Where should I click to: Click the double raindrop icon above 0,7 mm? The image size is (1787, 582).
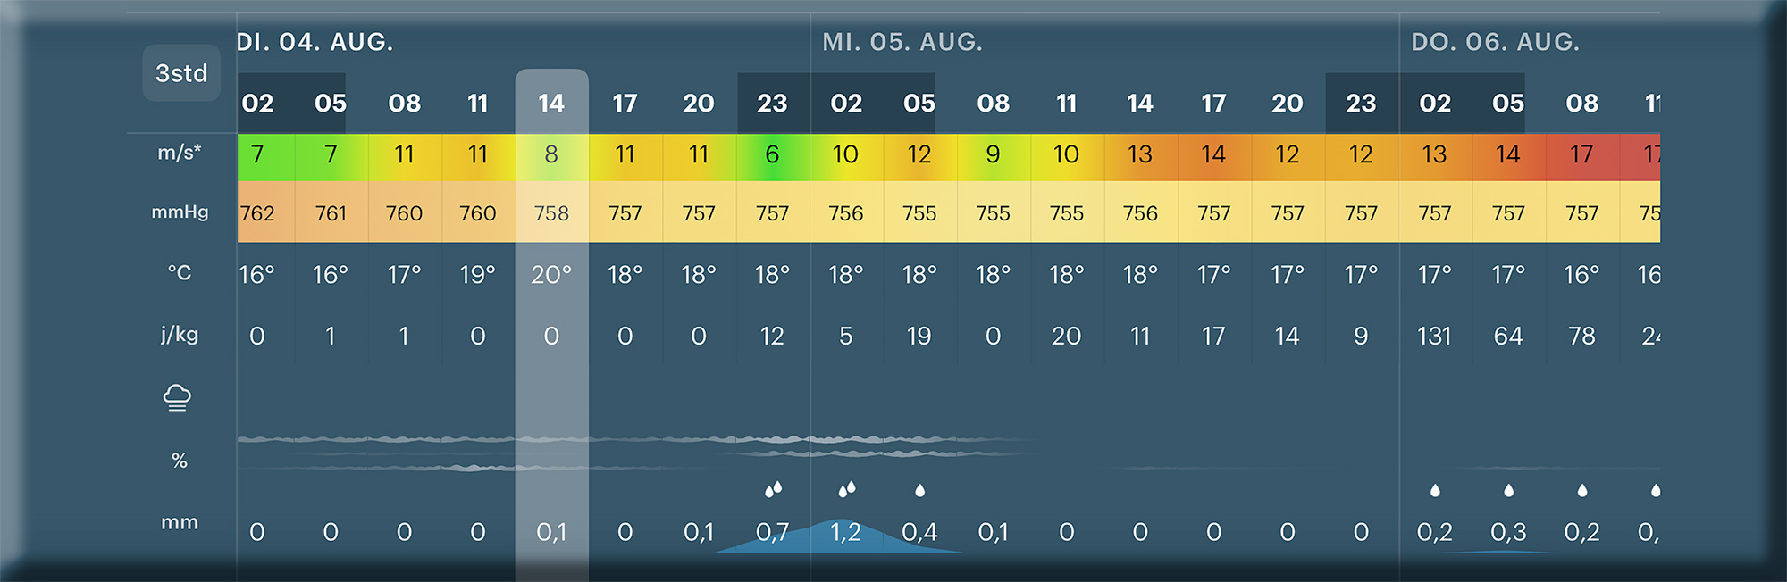[x=773, y=489]
